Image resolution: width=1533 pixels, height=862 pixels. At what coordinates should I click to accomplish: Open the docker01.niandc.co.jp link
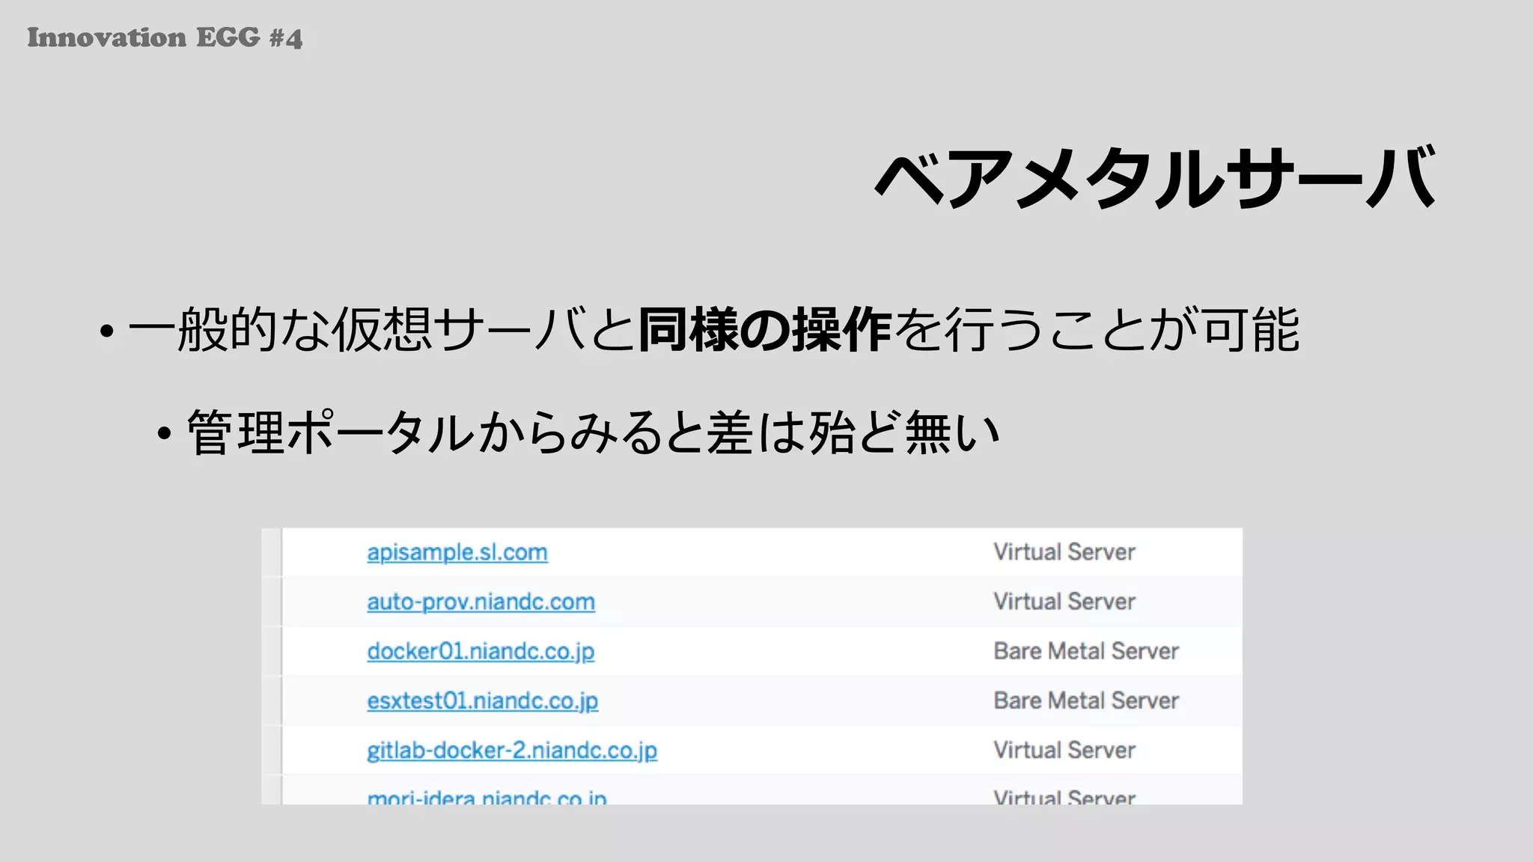pos(481,652)
